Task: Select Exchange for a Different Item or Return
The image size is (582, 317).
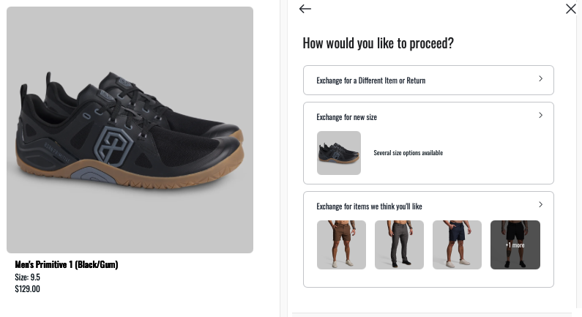Action: (x=428, y=81)
